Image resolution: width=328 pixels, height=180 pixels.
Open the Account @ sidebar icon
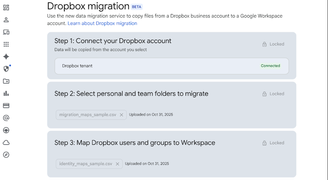pos(6,118)
